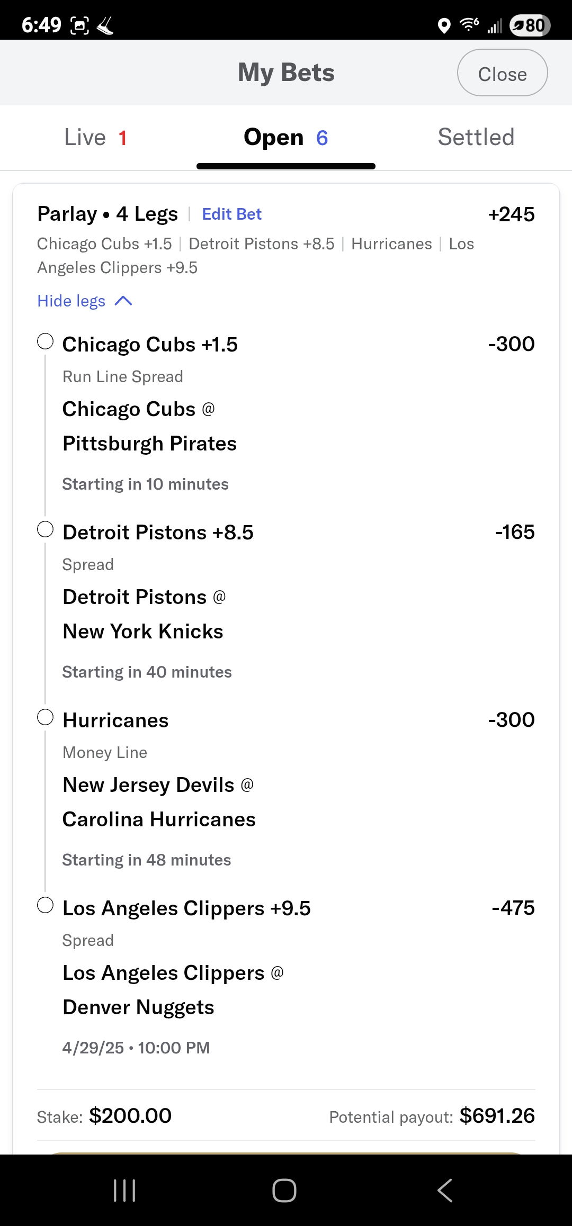Close the My Bets screen

click(502, 73)
